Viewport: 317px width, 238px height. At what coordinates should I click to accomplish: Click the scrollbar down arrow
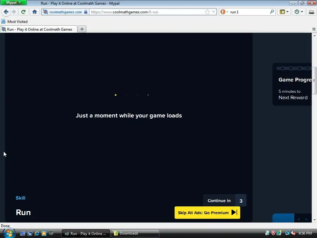pos(314,220)
